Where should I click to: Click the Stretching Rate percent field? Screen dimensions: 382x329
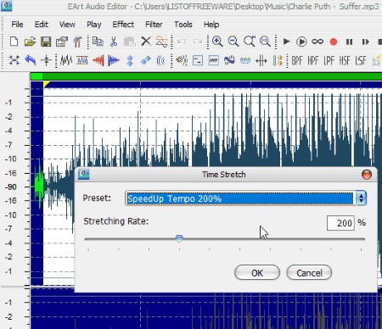pyautogui.click(x=340, y=223)
